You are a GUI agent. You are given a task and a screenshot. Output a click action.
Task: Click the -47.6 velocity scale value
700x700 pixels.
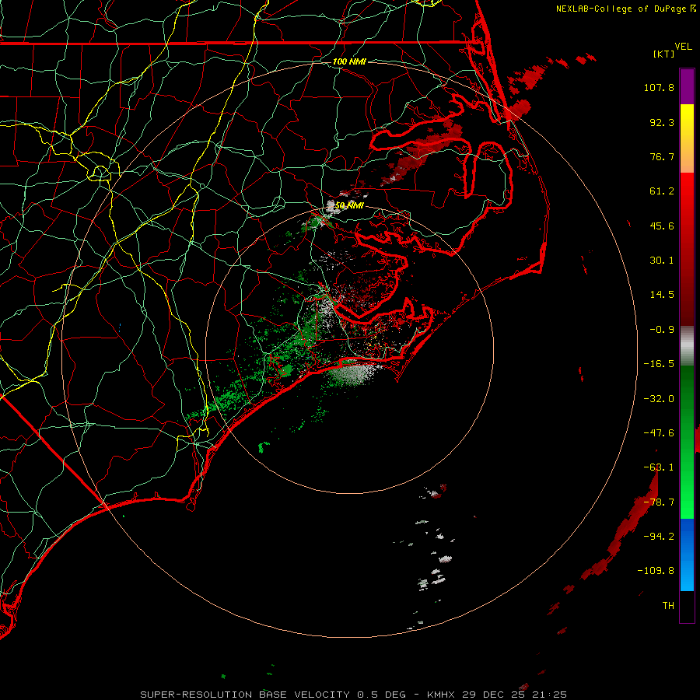pyautogui.click(x=659, y=433)
